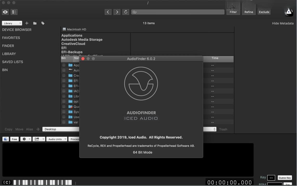
Task: Click the folder icon in opt row
Action: pos(70,101)
